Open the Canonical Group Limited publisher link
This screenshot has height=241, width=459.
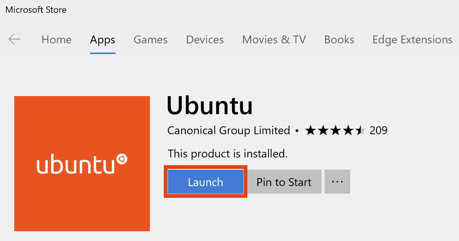coord(229,131)
